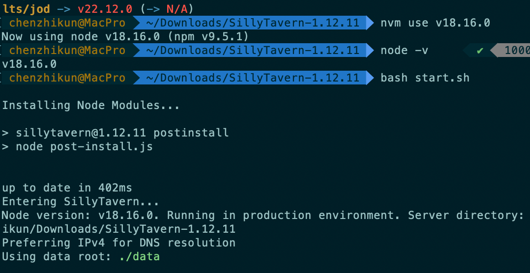Viewport: 530px width, 273px height.
Task: Click the 'node -v' command text
Action: [404, 51]
